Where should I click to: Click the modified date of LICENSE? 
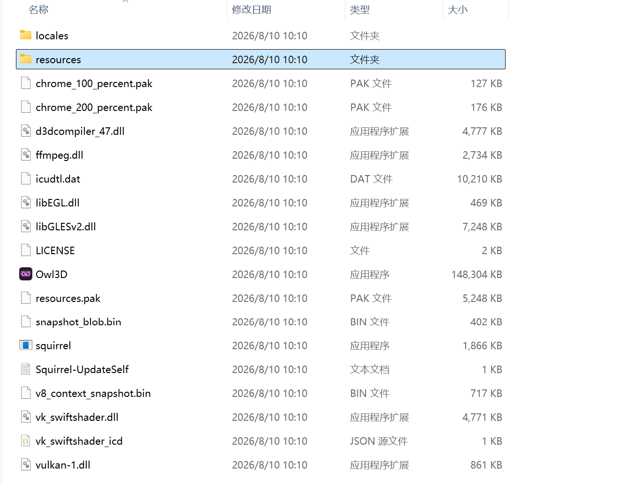pos(269,250)
